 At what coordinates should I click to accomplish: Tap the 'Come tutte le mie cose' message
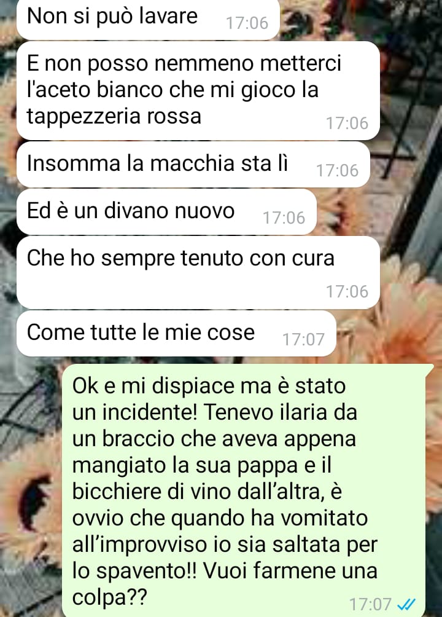(x=176, y=333)
